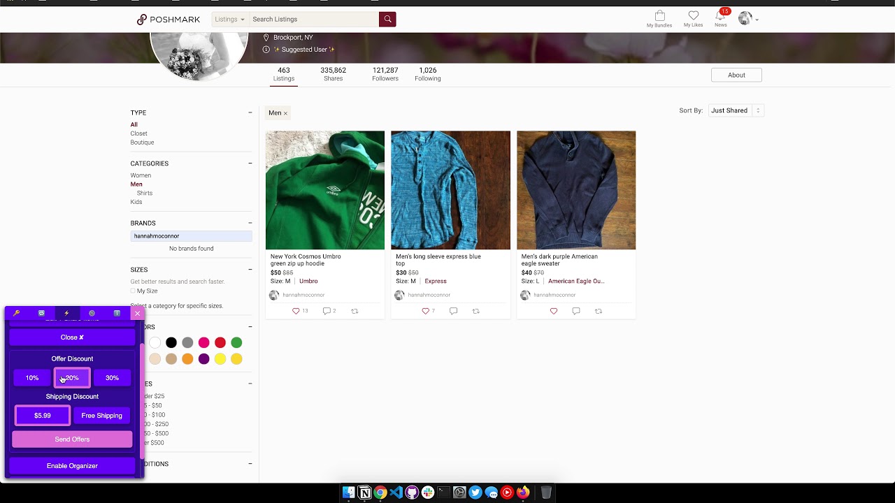The image size is (895, 503).
Task: Open Visual Studio Code from the dock
Action: (x=396, y=493)
